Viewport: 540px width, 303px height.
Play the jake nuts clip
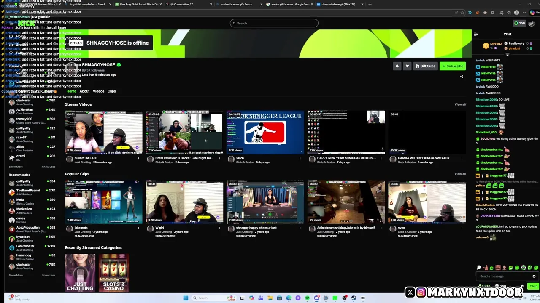104,202
